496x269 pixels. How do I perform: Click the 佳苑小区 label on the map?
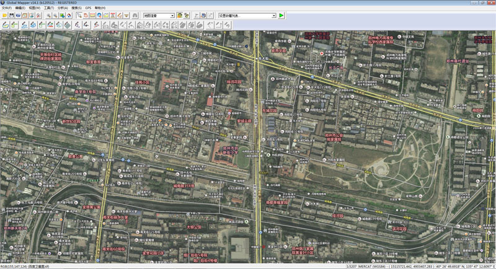click(x=142, y=82)
